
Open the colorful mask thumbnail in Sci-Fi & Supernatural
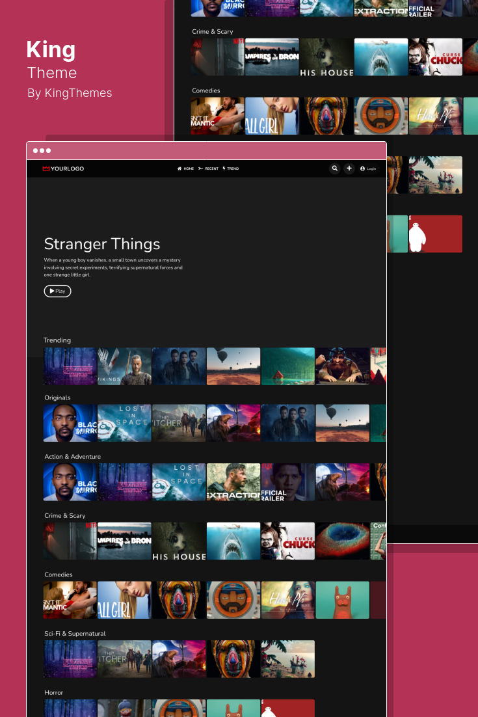[233, 659]
